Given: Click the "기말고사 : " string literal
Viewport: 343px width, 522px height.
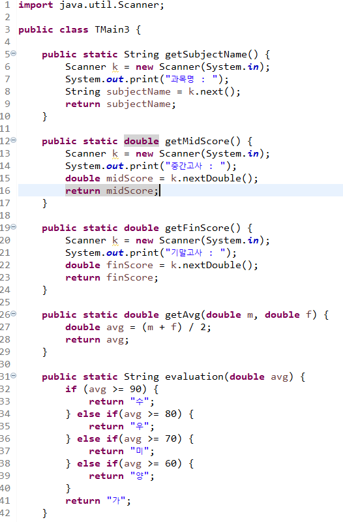Looking at the screenshot, I should pyautogui.click(x=196, y=253).
